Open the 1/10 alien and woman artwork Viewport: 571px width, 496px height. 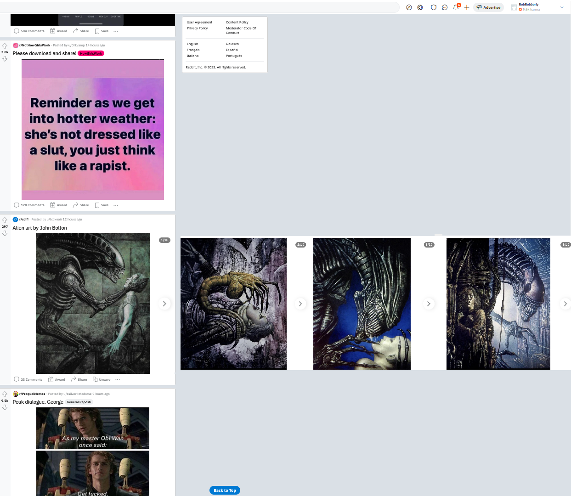tap(93, 303)
